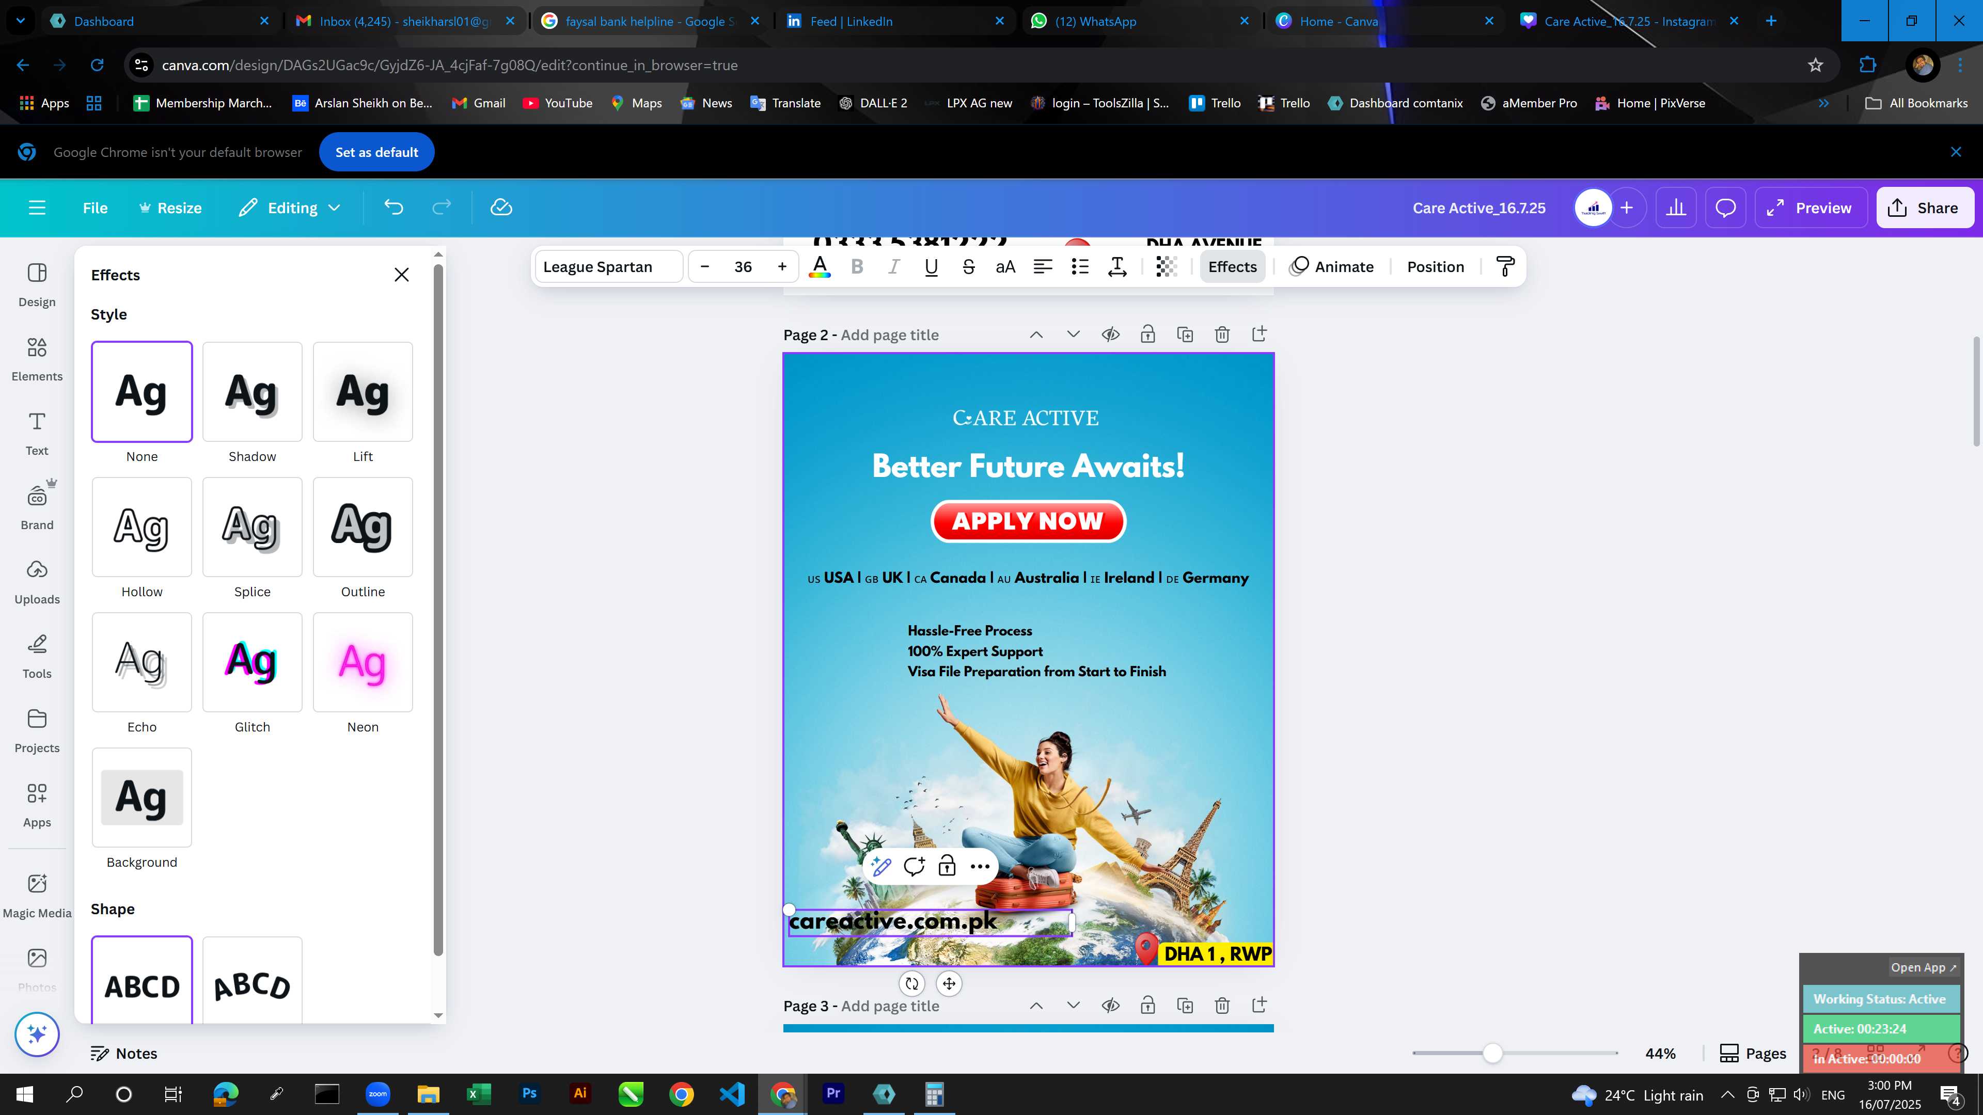Screen dimensions: 1983x1115
Task: Toggle uppercase aA text
Action: 1005,266
